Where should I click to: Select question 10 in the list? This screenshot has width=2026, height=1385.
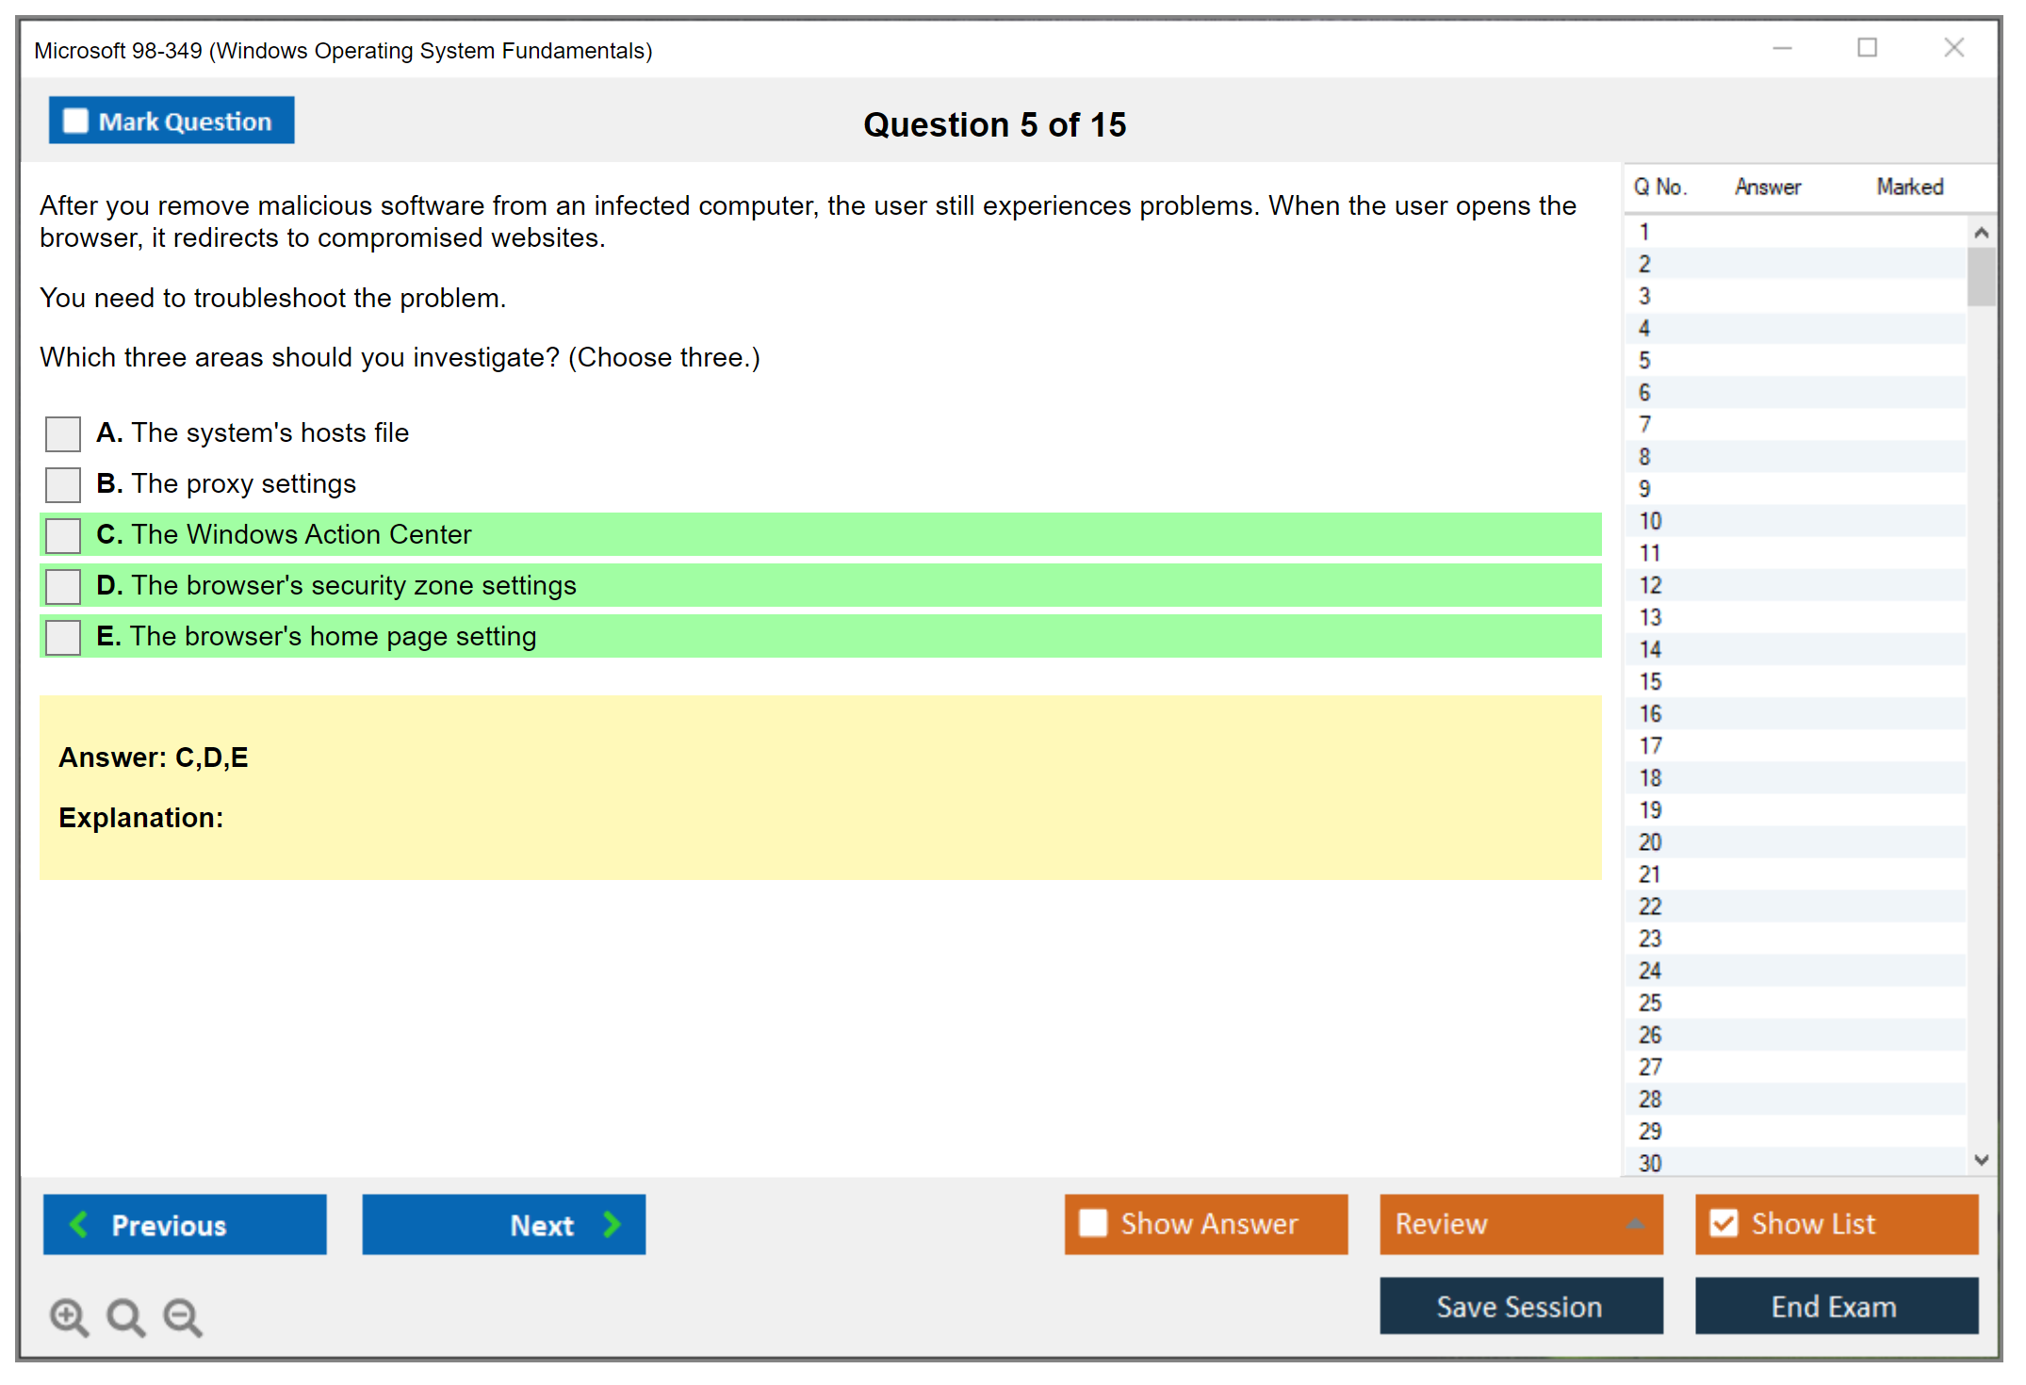1651,521
